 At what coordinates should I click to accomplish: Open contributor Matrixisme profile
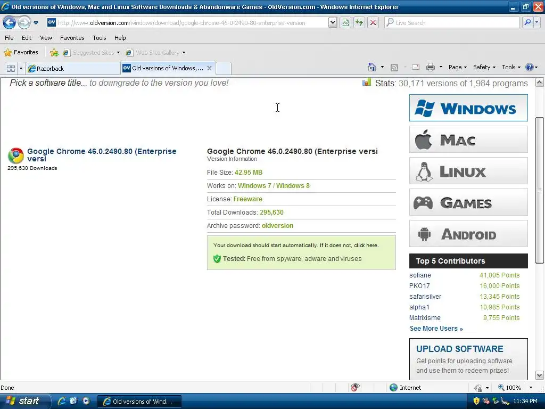425,318
